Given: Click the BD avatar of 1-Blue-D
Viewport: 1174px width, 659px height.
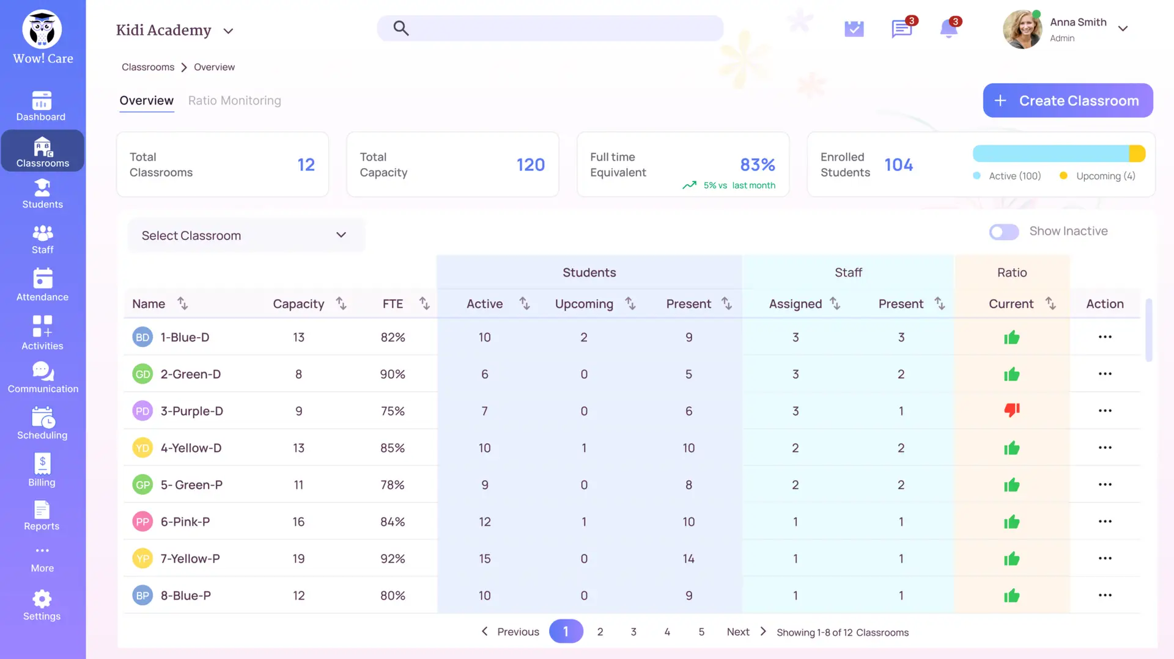Looking at the screenshot, I should (x=142, y=337).
